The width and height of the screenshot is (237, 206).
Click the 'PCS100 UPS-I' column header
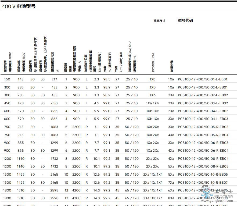point(153,62)
